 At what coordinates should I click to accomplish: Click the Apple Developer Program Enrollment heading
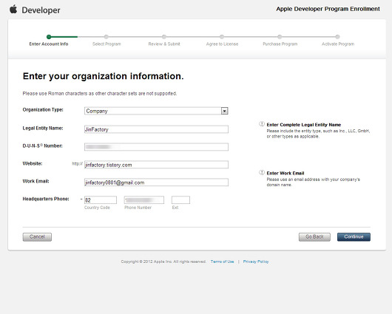click(328, 9)
